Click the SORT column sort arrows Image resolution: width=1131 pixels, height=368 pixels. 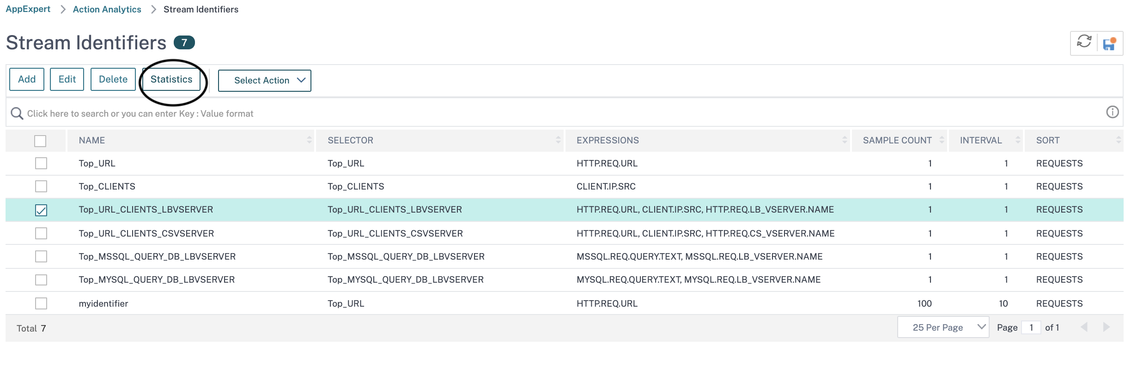click(1119, 140)
